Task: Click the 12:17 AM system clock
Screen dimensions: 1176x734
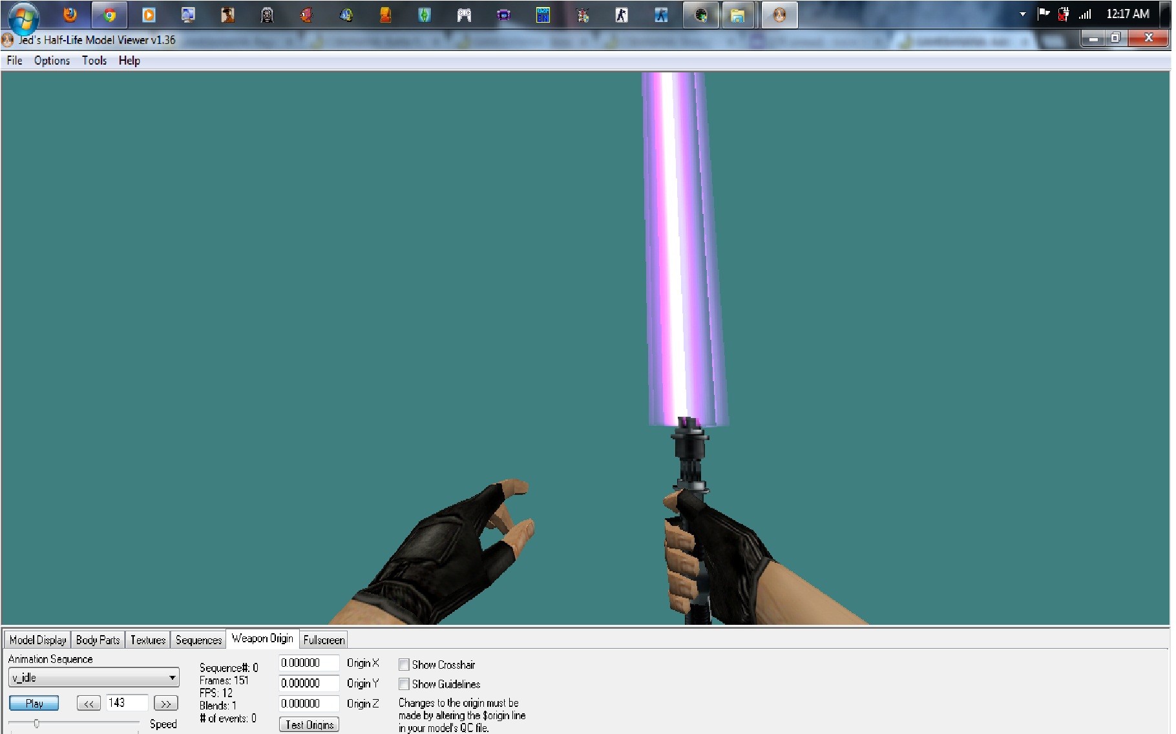Action: coord(1128,14)
